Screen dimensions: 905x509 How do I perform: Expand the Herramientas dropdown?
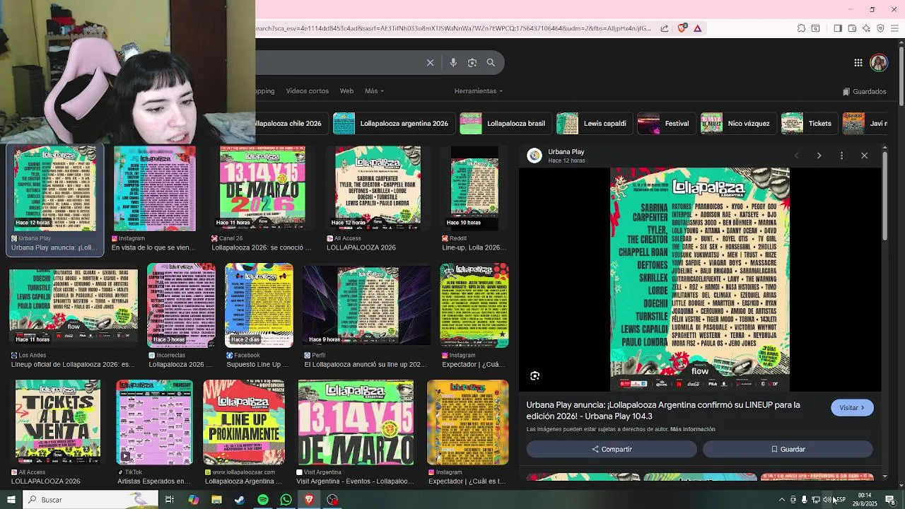point(479,90)
